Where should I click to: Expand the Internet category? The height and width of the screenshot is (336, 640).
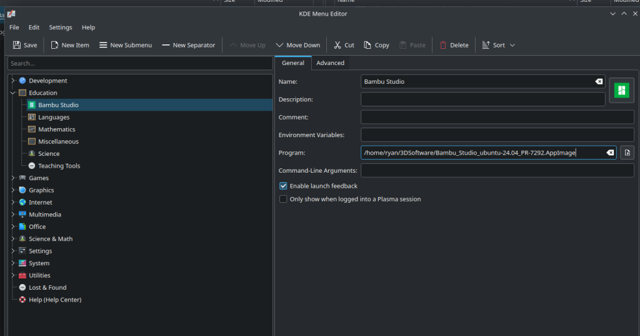coord(13,202)
